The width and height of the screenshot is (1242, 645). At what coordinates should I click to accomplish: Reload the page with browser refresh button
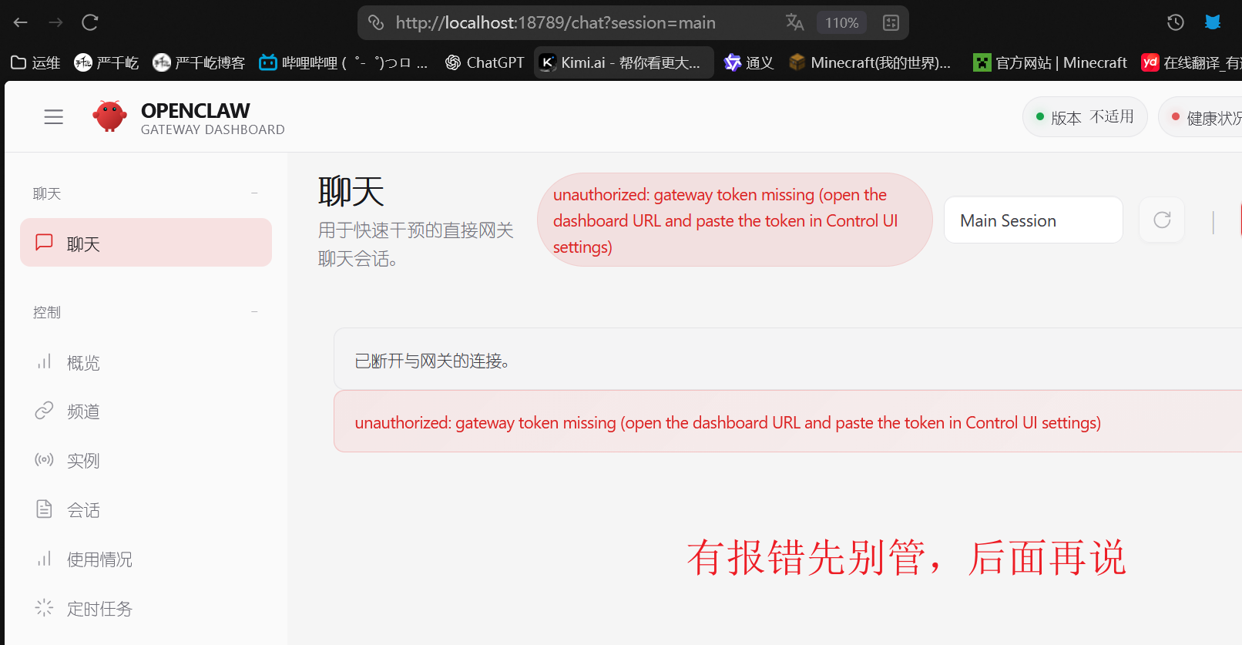pyautogui.click(x=90, y=22)
